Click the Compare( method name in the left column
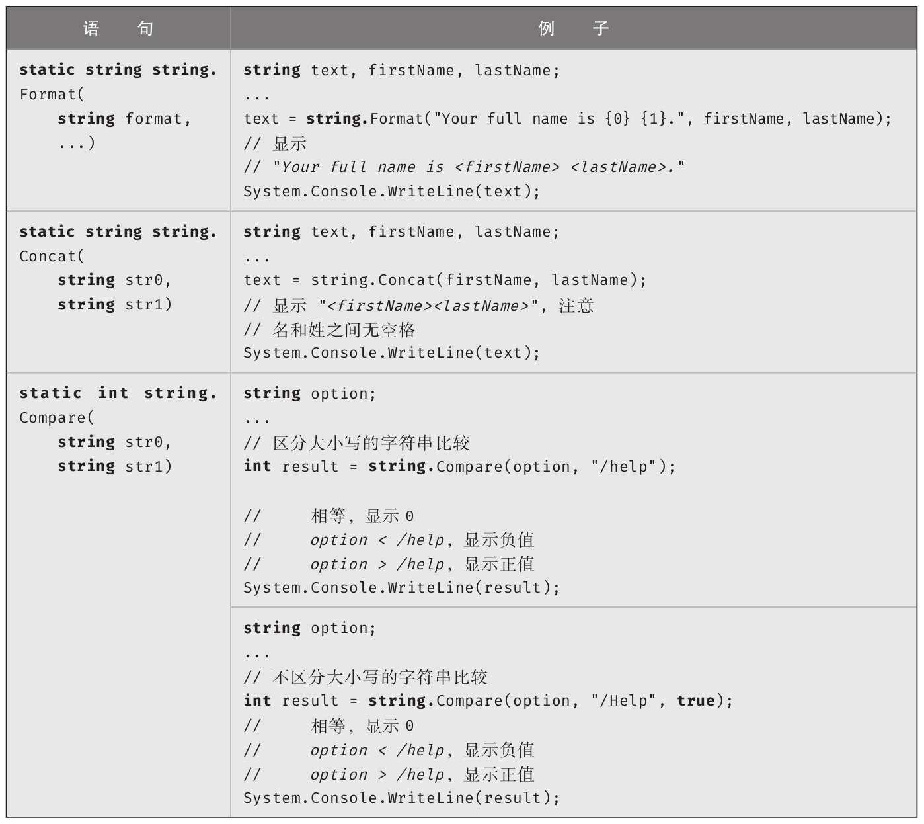Image resolution: width=924 pixels, height=824 pixels. click(x=57, y=417)
